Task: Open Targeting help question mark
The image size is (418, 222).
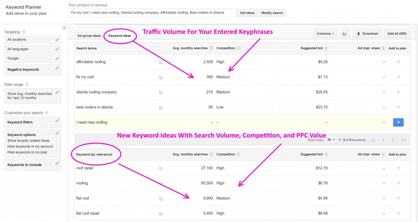Action: click(x=24, y=32)
